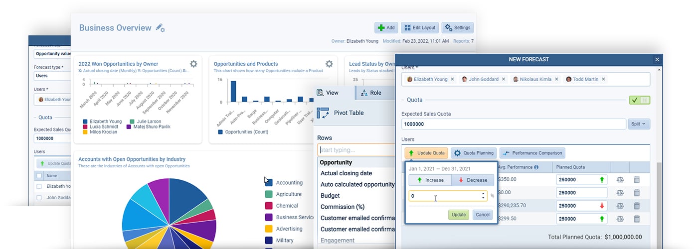
Task: Remove Elizabeth Young from the forecast users
Action: 452,79
